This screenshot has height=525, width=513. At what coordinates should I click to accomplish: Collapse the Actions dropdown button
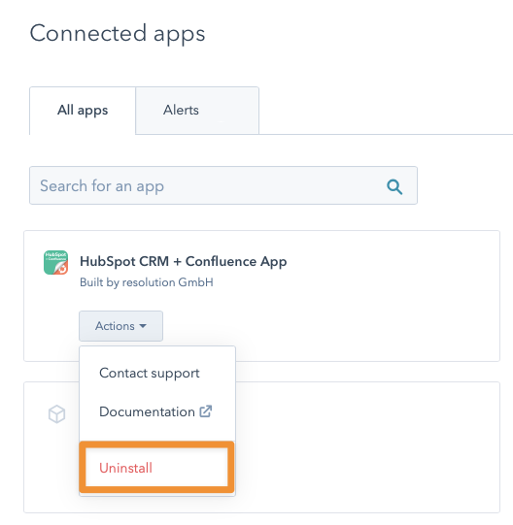click(x=121, y=326)
